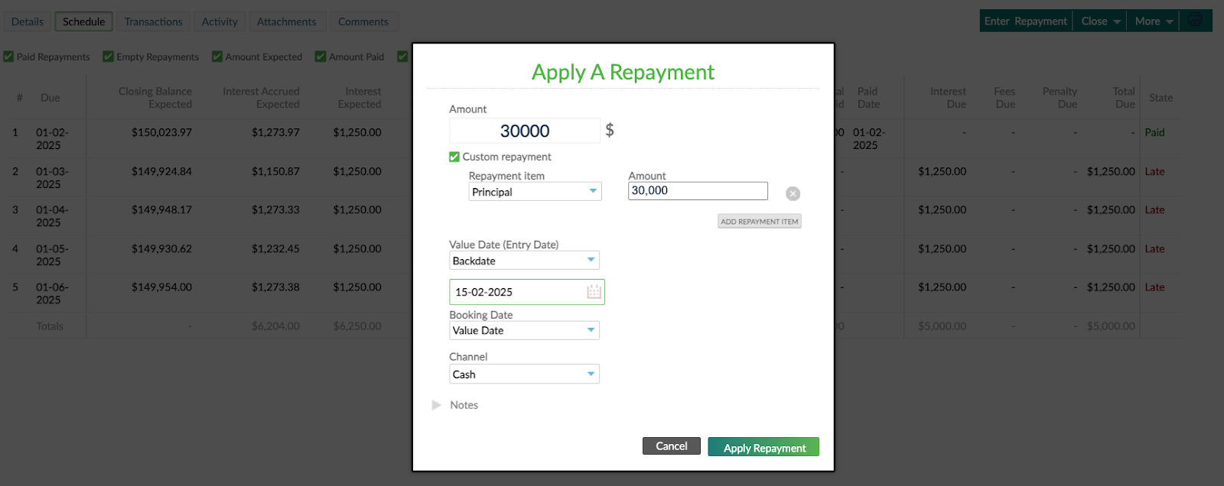Click the due date 01-02-2025 in row 1
Screen dimensions: 1224x486
click(x=52, y=138)
